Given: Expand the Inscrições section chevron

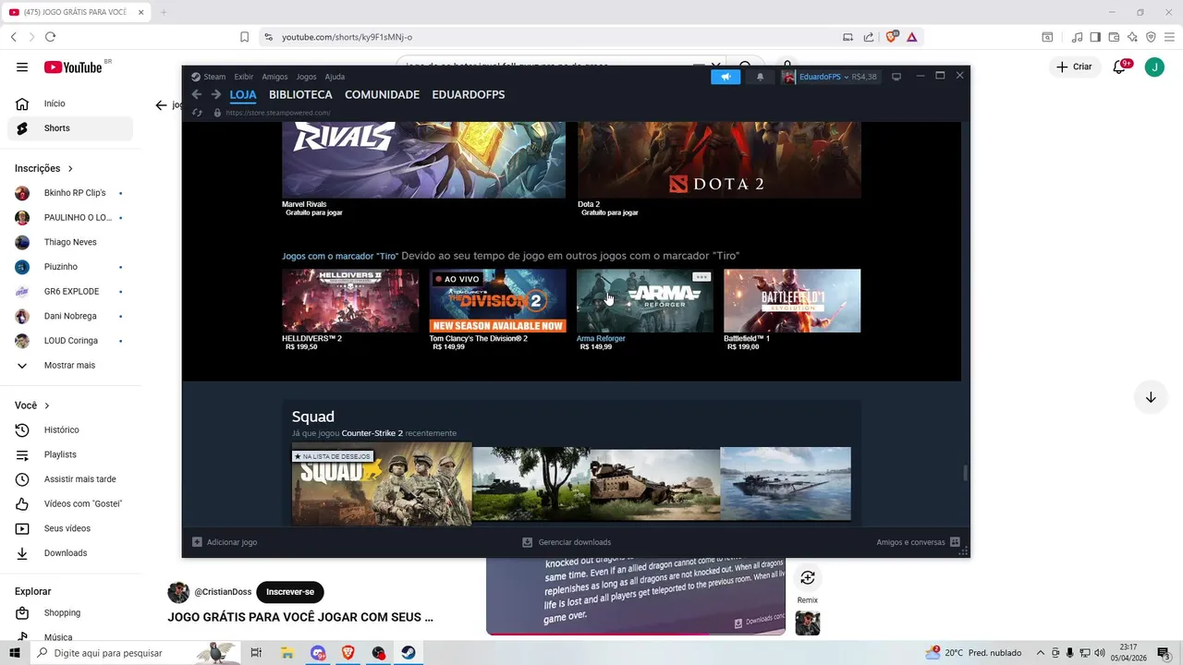Looking at the screenshot, I should pos(70,169).
